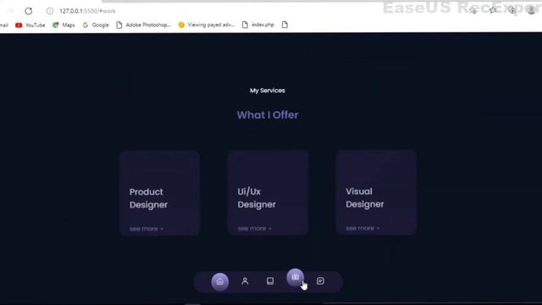
Task: Select the Ui/Ux Designer card title
Action: click(257, 198)
